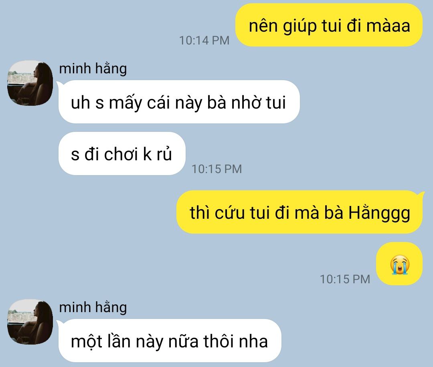
Task: Tap the word 'màaa' in the first message
Action: click(388, 26)
